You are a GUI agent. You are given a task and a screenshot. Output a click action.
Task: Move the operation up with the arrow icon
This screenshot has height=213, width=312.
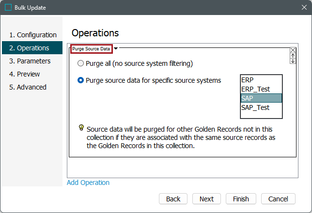(x=293, y=56)
